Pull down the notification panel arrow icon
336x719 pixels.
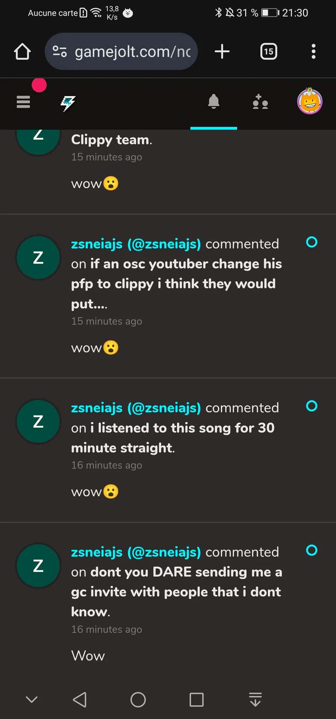(x=255, y=700)
